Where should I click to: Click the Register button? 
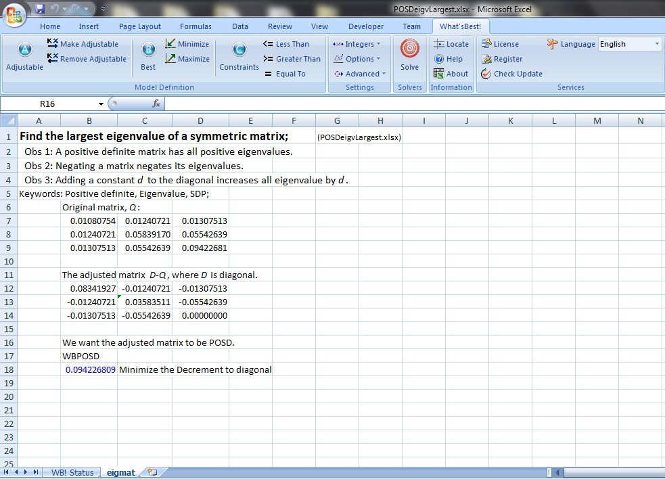pyautogui.click(x=502, y=59)
